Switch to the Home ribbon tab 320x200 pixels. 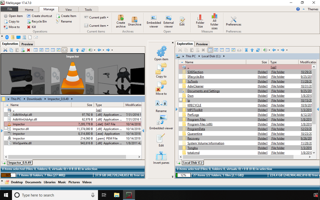(x=29, y=9)
